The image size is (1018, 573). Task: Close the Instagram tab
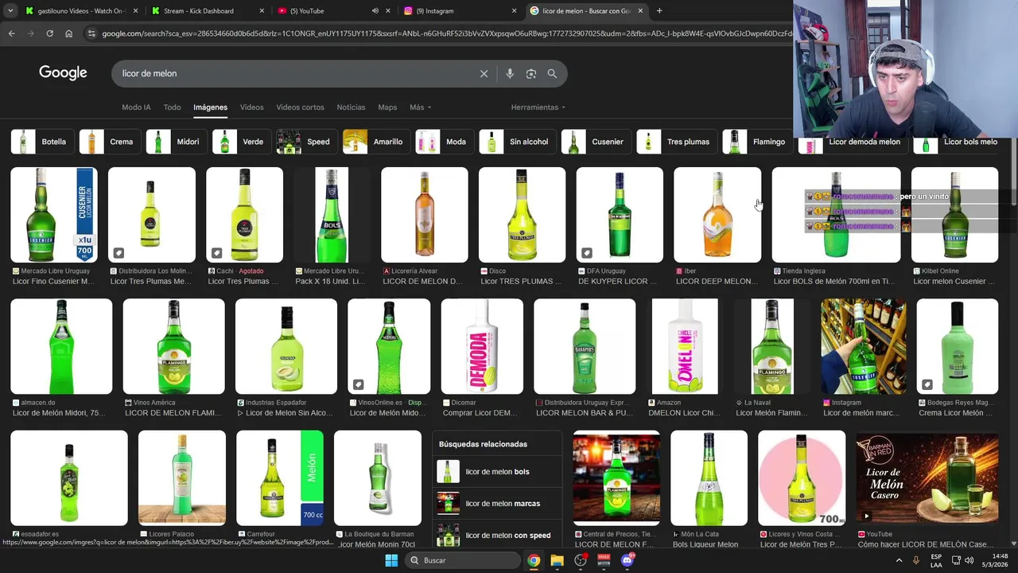pyautogui.click(x=514, y=11)
